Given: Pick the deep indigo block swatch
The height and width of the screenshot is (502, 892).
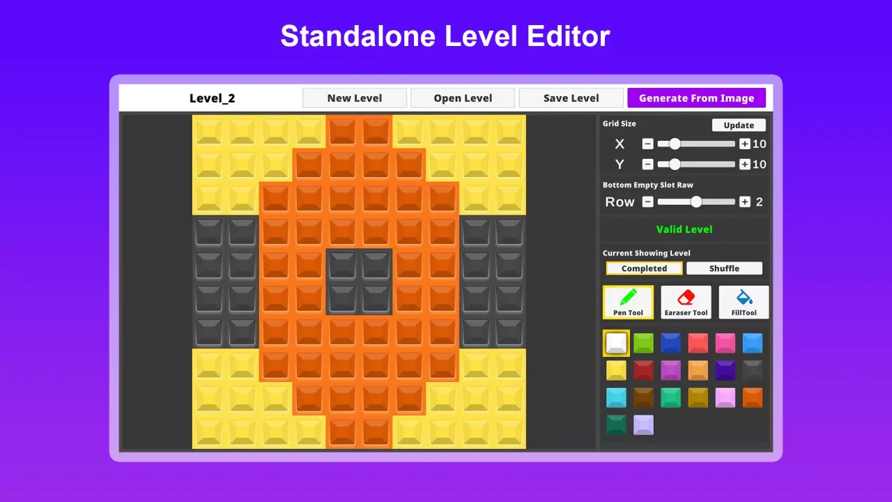Looking at the screenshot, I should click(x=725, y=370).
